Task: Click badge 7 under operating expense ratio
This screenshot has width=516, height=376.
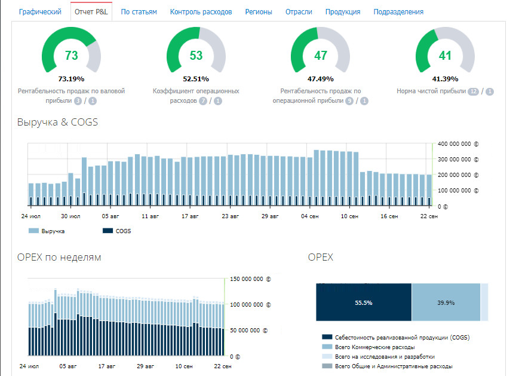Action: [x=203, y=101]
